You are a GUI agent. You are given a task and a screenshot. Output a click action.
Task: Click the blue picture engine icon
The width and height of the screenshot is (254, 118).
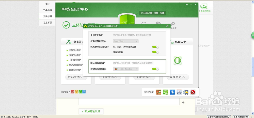click(x=84, y=92)
